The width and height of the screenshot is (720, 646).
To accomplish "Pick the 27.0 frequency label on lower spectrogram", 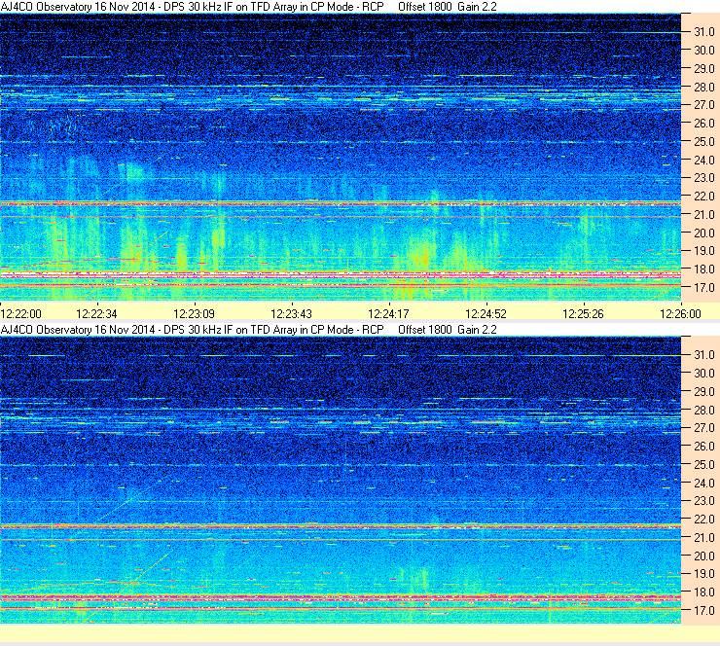I will pyautogui.click(x=704, y=428).
